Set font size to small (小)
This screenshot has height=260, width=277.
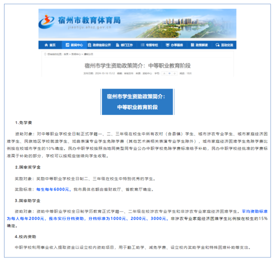point(174,73)
